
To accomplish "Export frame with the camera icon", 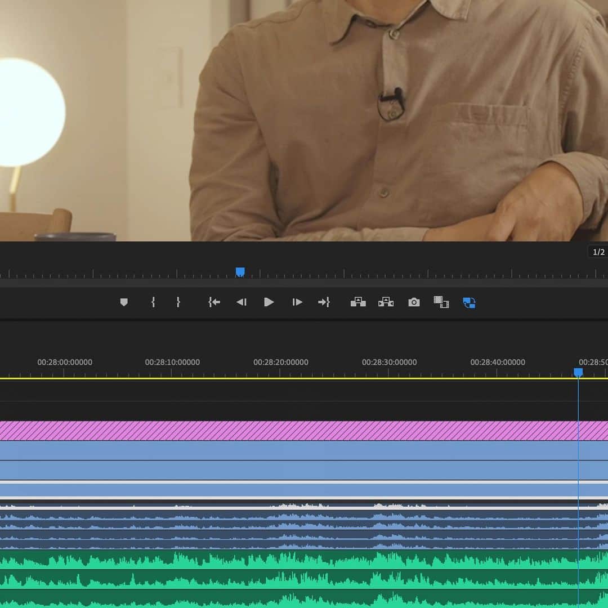I will [x=414, y=302].
